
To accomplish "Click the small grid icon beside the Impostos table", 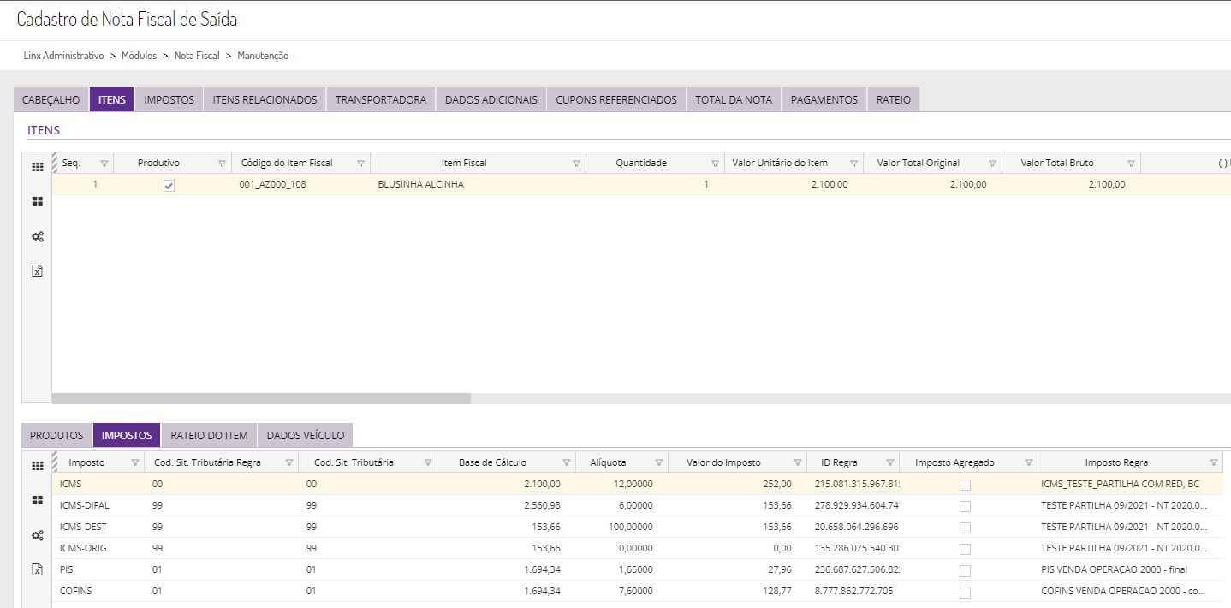I will pyautogui.click(x=37, y=466).
